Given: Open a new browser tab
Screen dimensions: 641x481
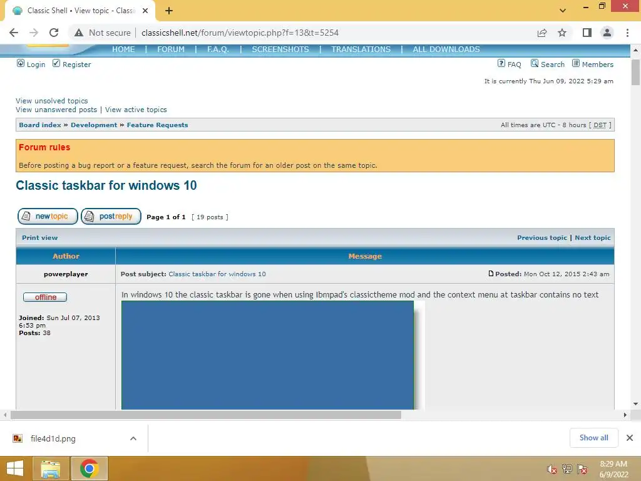Looking at the screenshot, I should click(169, 11).
